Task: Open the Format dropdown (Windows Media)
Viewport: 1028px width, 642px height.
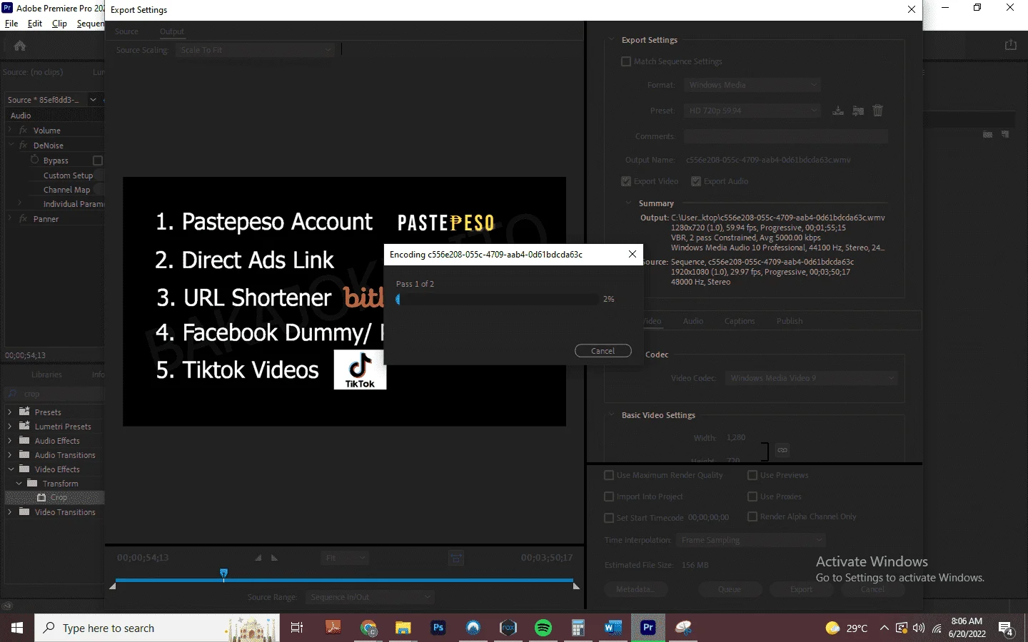Action: click(x=752, y=85)
